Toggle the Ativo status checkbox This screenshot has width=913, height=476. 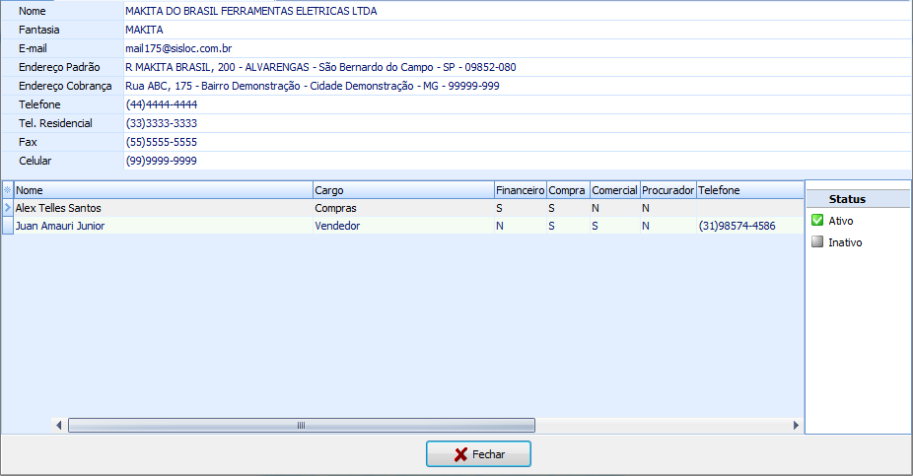tap(817, 220)
